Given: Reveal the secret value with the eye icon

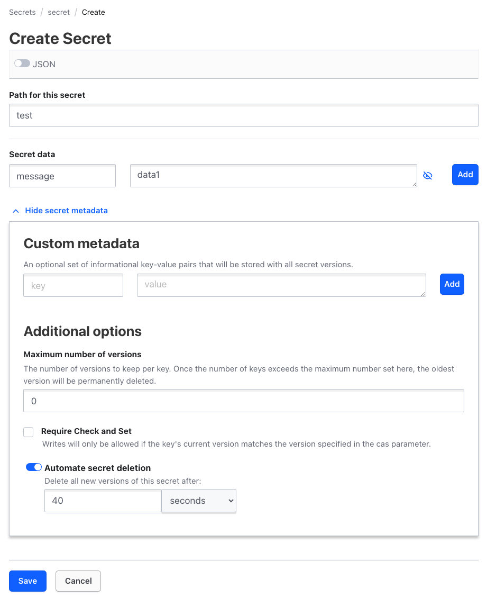Looking at the screenshot, I should 428,175.
